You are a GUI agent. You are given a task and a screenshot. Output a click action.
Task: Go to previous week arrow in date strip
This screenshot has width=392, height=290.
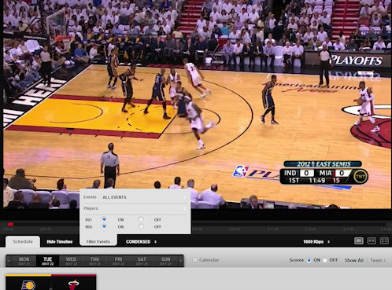pos(9,261)
